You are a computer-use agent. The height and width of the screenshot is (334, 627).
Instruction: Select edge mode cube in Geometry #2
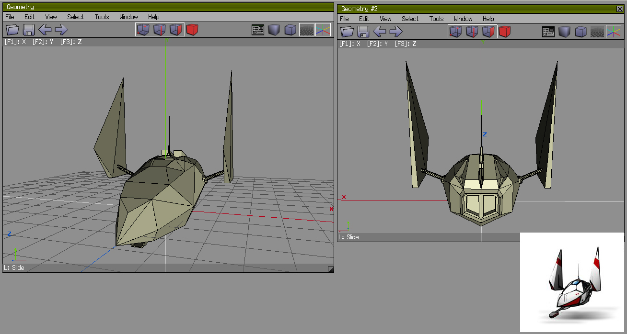[x=472, y=32]
